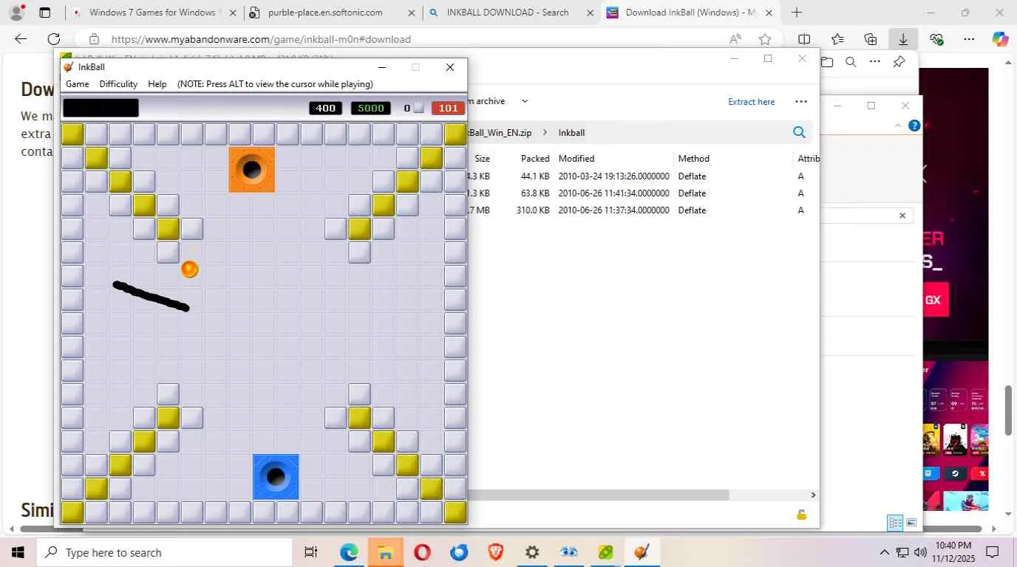
Task: Click the 2010-03-24 19:13:26 modified date row
Action: [613, 176]
